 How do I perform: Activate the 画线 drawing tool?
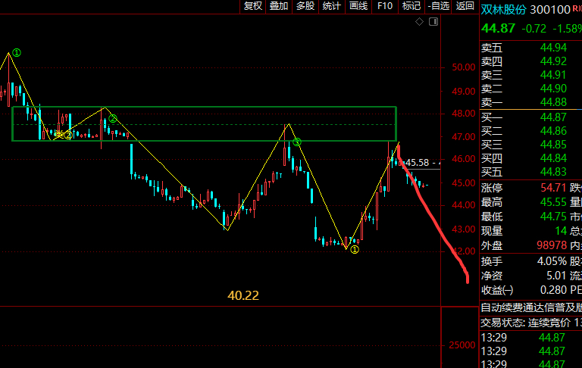(x=358, y=6)
